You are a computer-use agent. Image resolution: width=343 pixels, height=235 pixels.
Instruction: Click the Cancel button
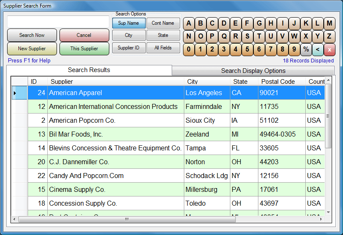click(x=84, y=35)
